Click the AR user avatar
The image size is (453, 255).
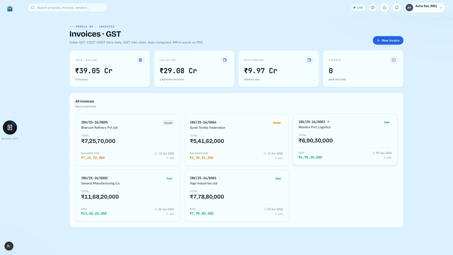click(x=409, y=8)
